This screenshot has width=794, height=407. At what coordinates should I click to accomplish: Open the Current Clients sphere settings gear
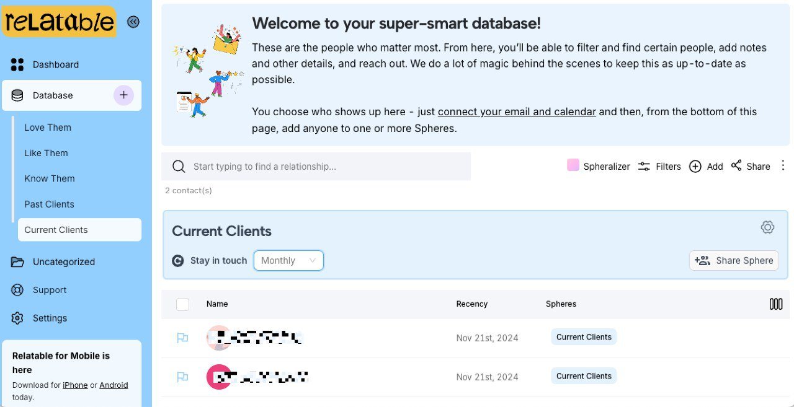coord(767,227)
